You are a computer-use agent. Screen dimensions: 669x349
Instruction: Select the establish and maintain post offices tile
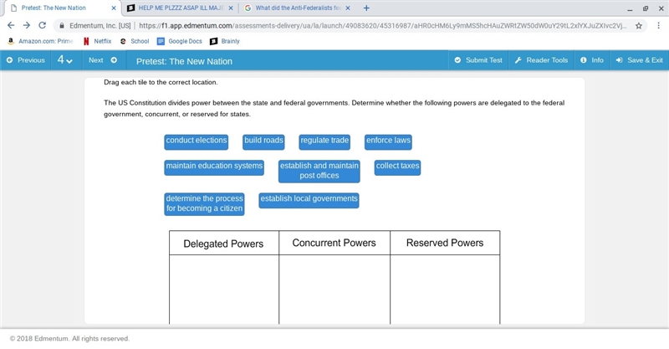point(319,171)
